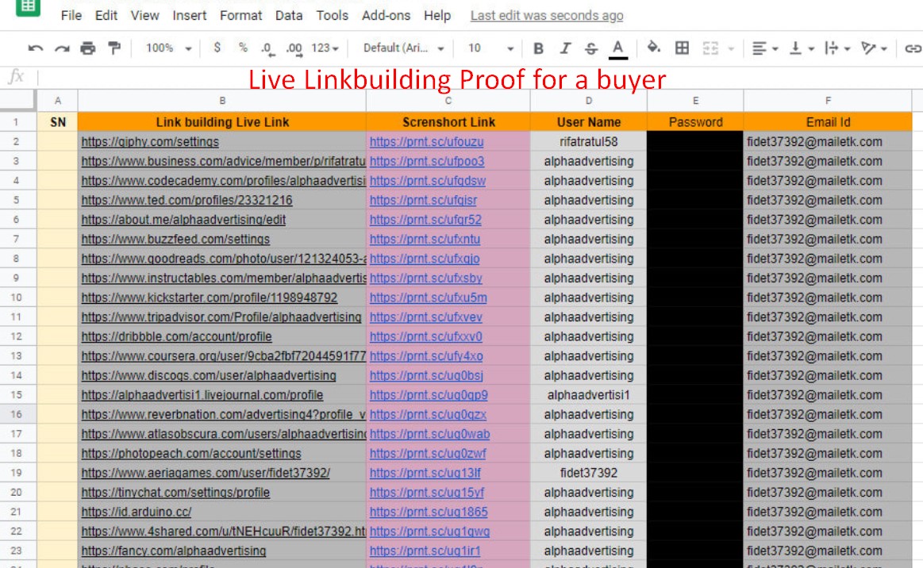Select the 'User Name' header cell
Viewport: 923px width, 568px height.
[589, 122]
